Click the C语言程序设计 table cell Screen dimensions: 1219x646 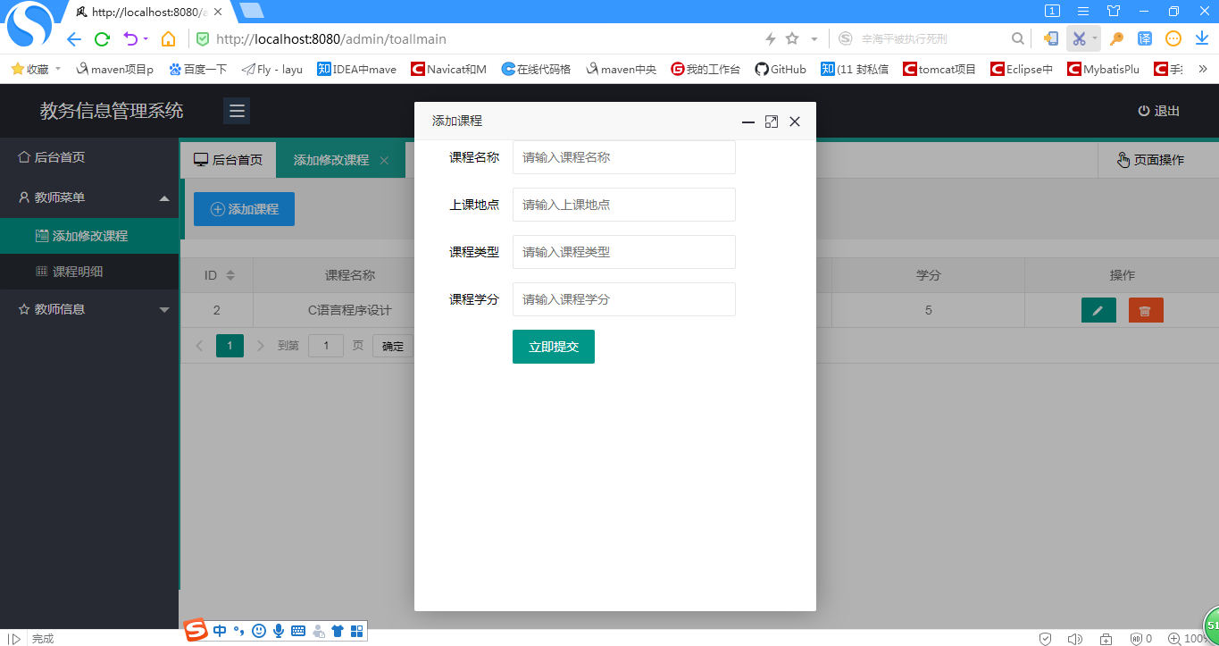350,310
